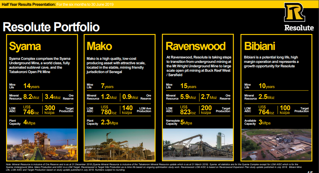The height and width of the screenshot is (173, 319).
Task: Open the Ravenswood conveyor photo
Action: click(x=198, y=144)
